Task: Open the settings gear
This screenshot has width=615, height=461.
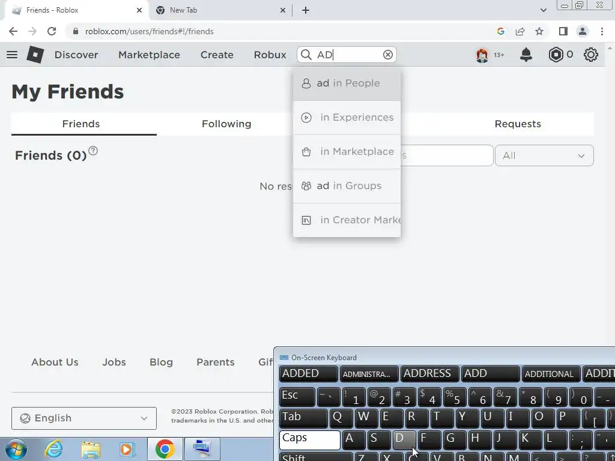Action: 591,55
